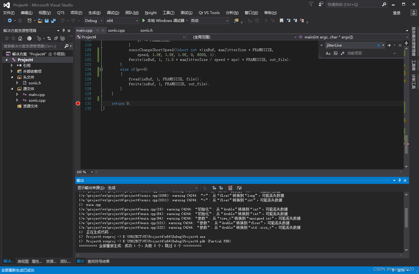Collapse the Project4 tree node
Screen dimensions: 419x274
point(7,60)
